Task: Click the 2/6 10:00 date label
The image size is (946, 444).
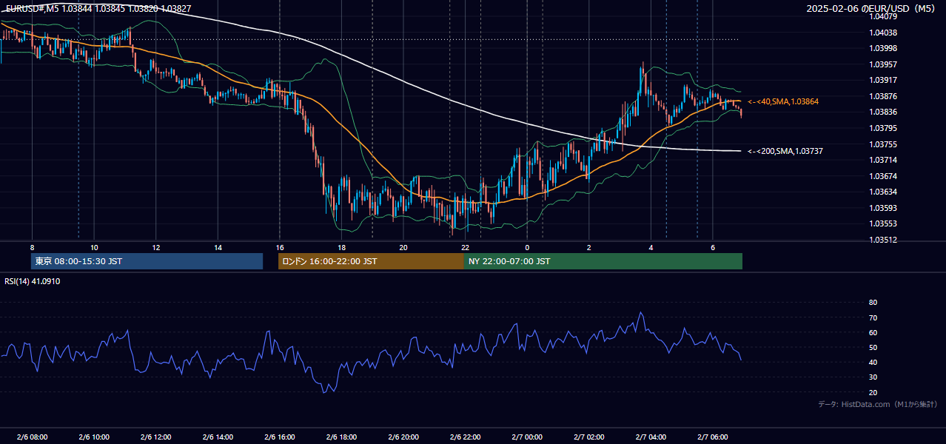Action: [x=94, y=437]
